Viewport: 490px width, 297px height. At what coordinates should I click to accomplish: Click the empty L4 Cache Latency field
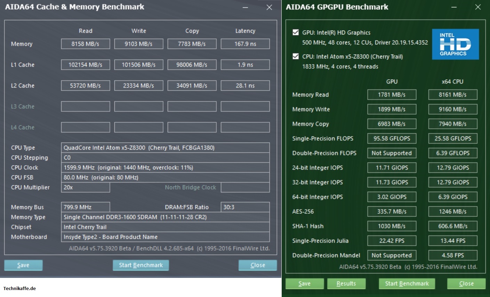(245, 127)
